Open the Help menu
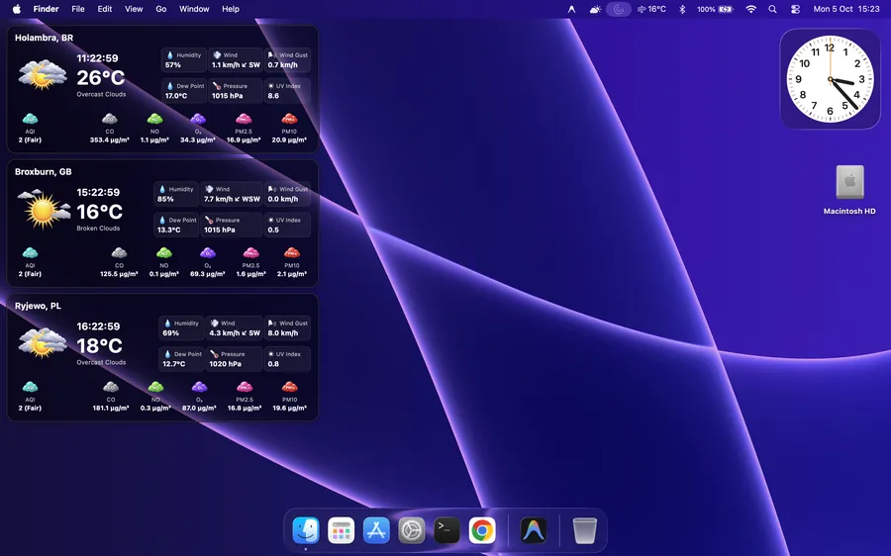The image size is (891, 556). pyautogui.click(x=230, y=9)
